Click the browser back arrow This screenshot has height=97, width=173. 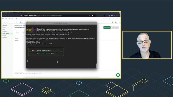pos(4,16)
